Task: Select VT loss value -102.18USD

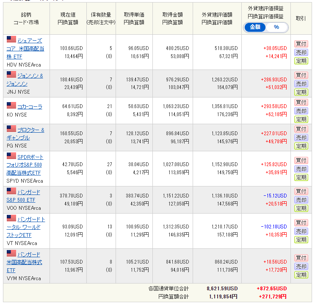Action: tap(274, 227)
